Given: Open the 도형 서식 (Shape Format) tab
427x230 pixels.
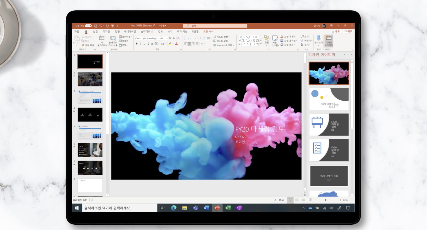Looking at the screenshot, I should pos(208,32).
